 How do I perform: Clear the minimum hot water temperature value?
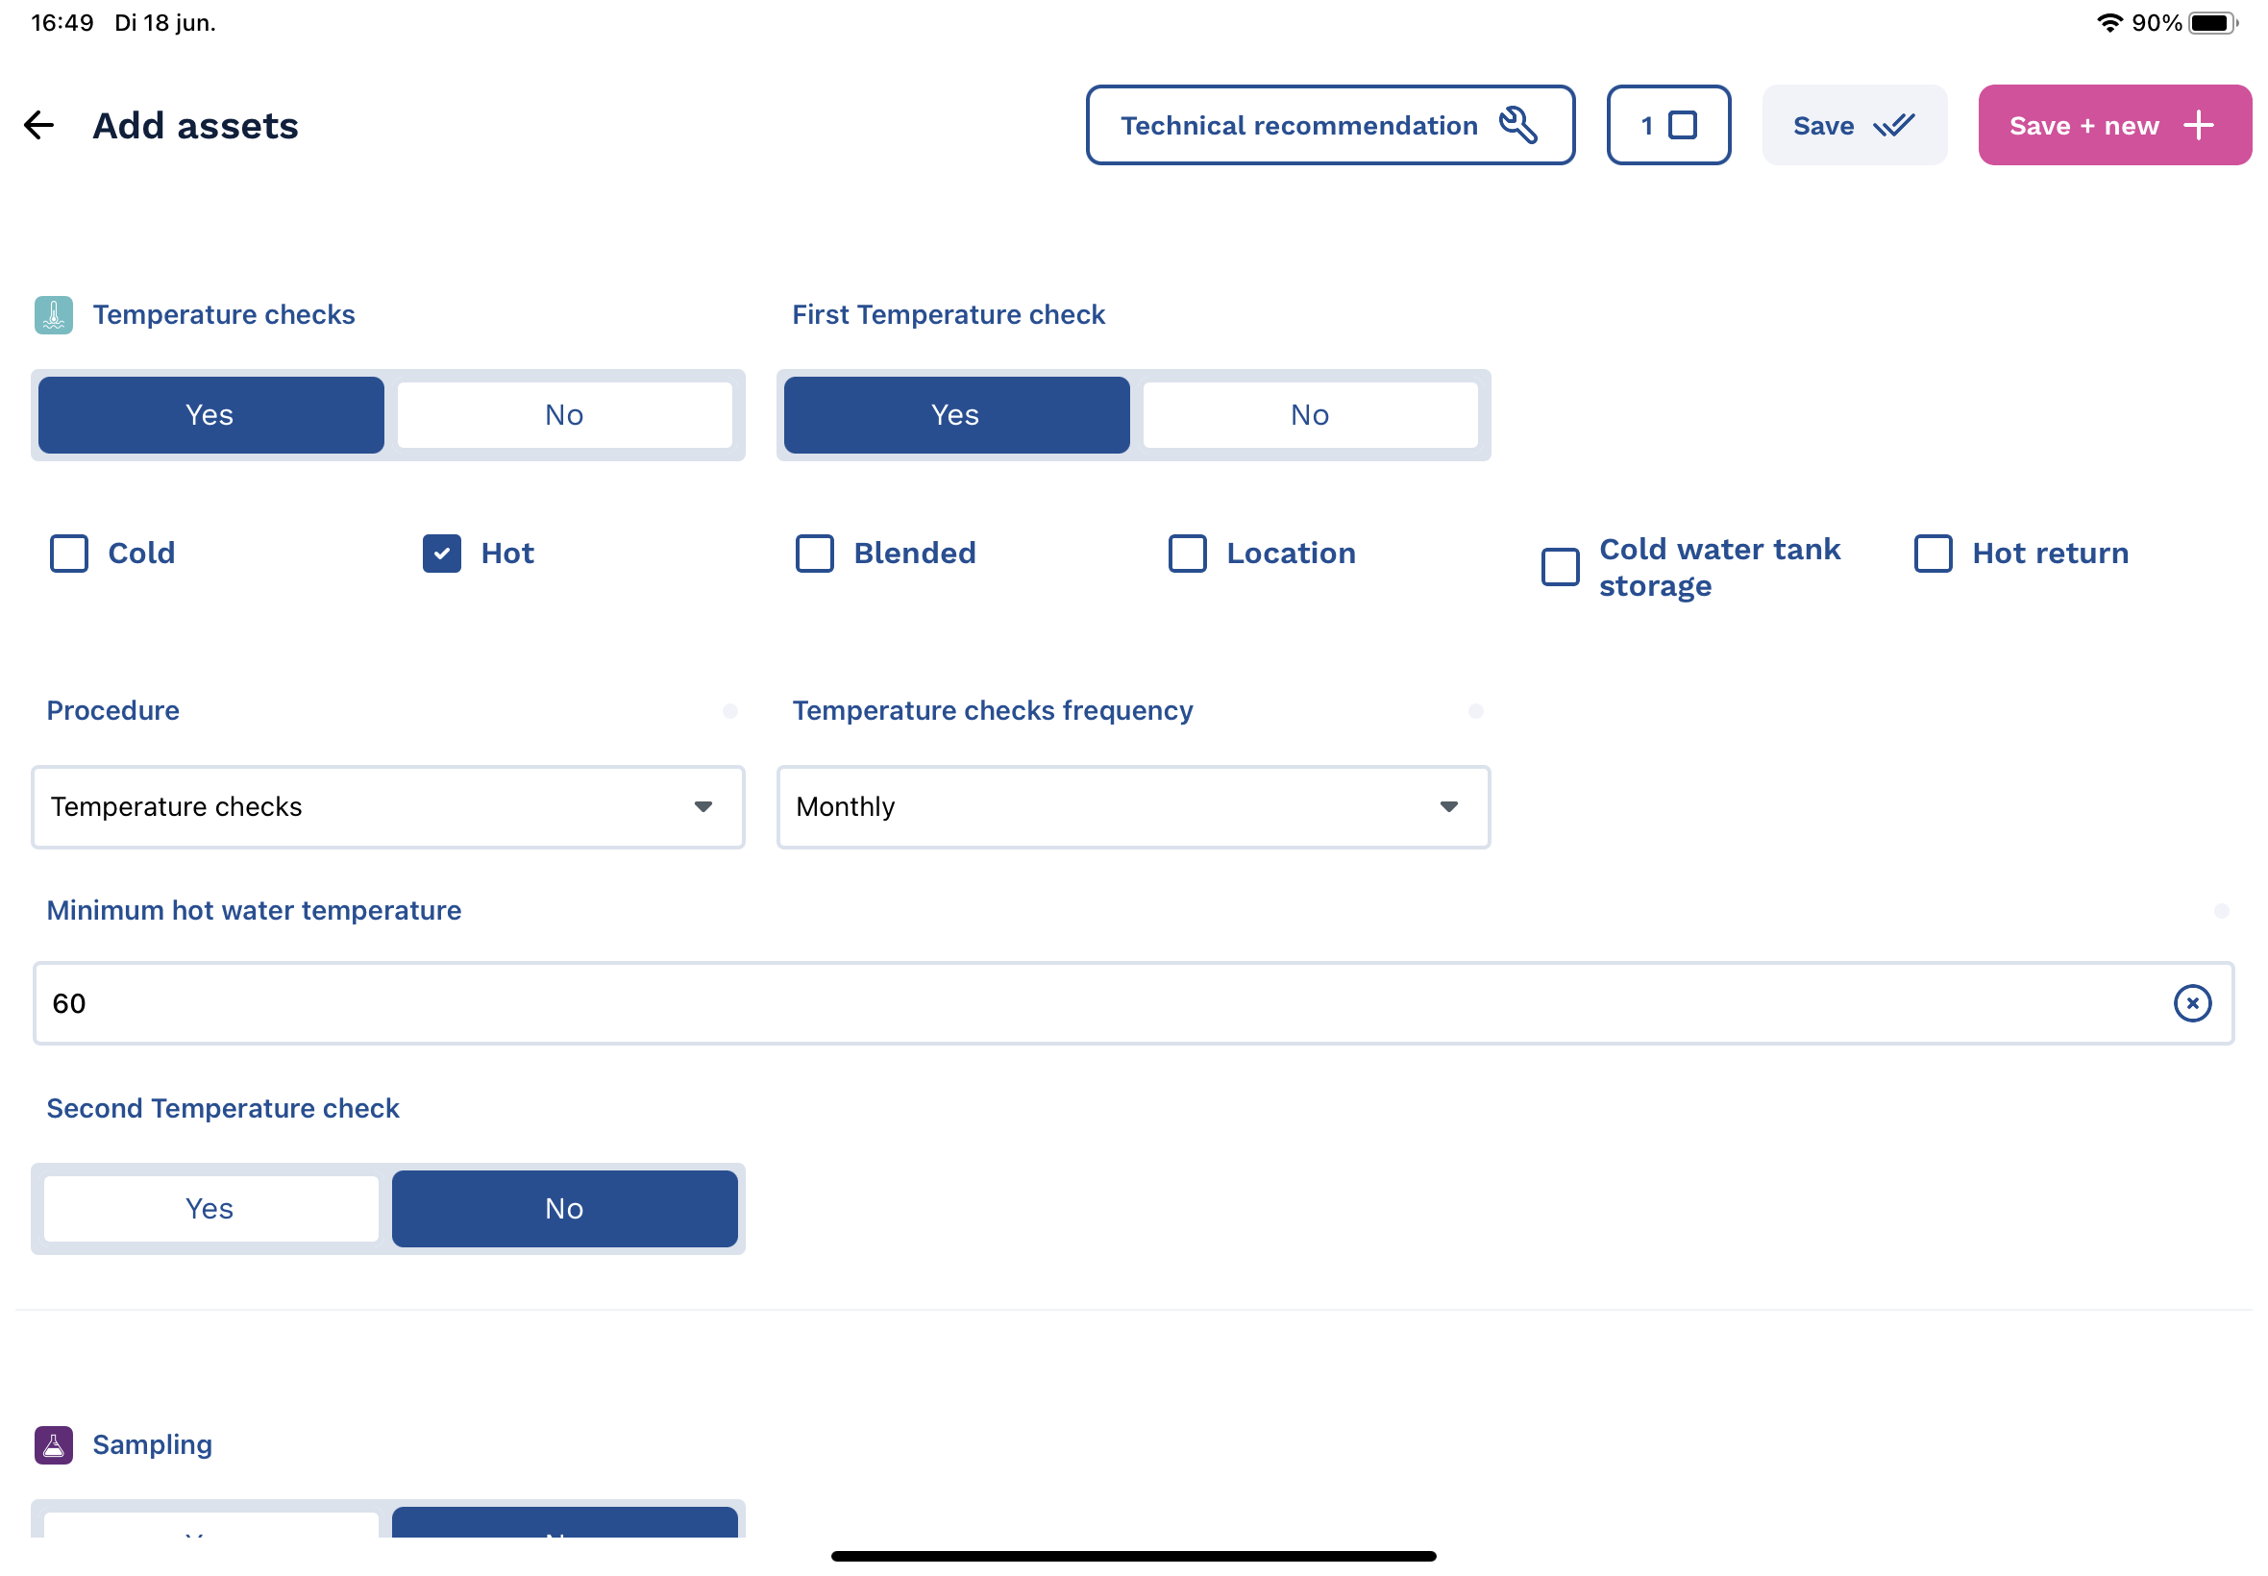coord(2191,1003)
